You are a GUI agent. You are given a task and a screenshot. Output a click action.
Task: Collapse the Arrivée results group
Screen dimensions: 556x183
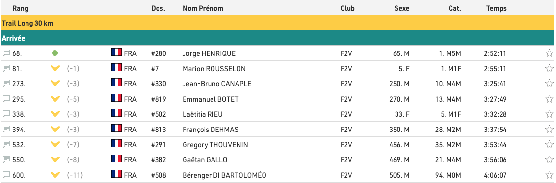(x=277, y=38)
